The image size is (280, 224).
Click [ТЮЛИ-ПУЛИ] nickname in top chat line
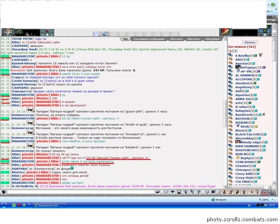click(x=22, y=39)
